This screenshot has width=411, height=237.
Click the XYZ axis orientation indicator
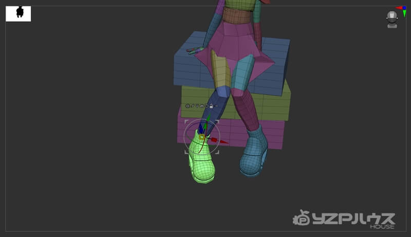(x=402, y=10)
